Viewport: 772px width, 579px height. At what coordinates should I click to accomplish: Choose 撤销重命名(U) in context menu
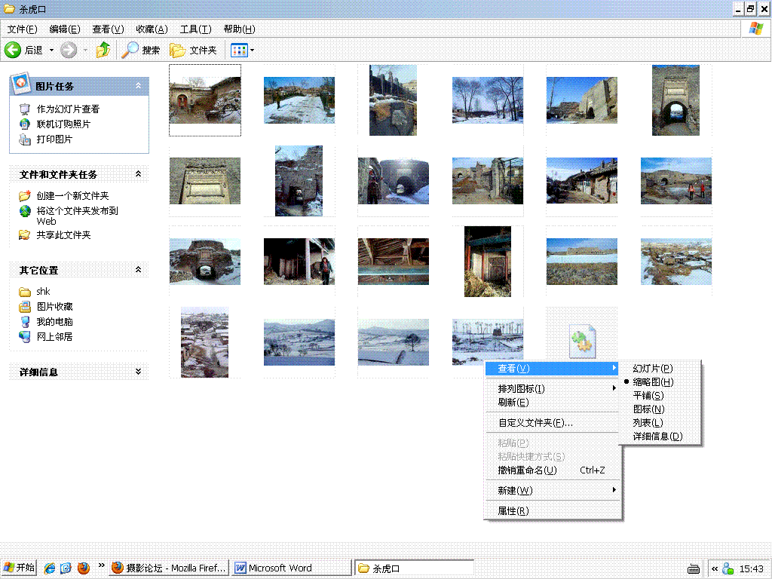pyautogui.click(x=552, y=470)
